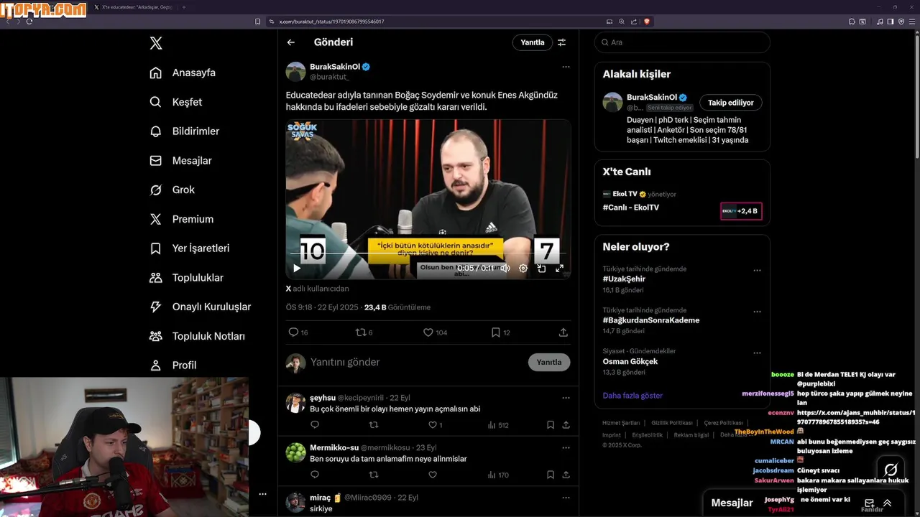
Task: Like Mermikko-su's comment
Action: tap(433, 475)
